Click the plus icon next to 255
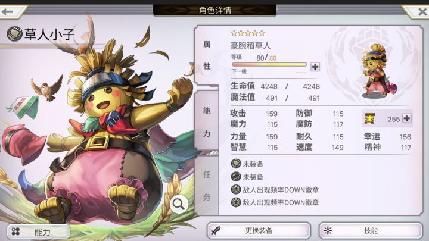 click(x=406, y=118)
